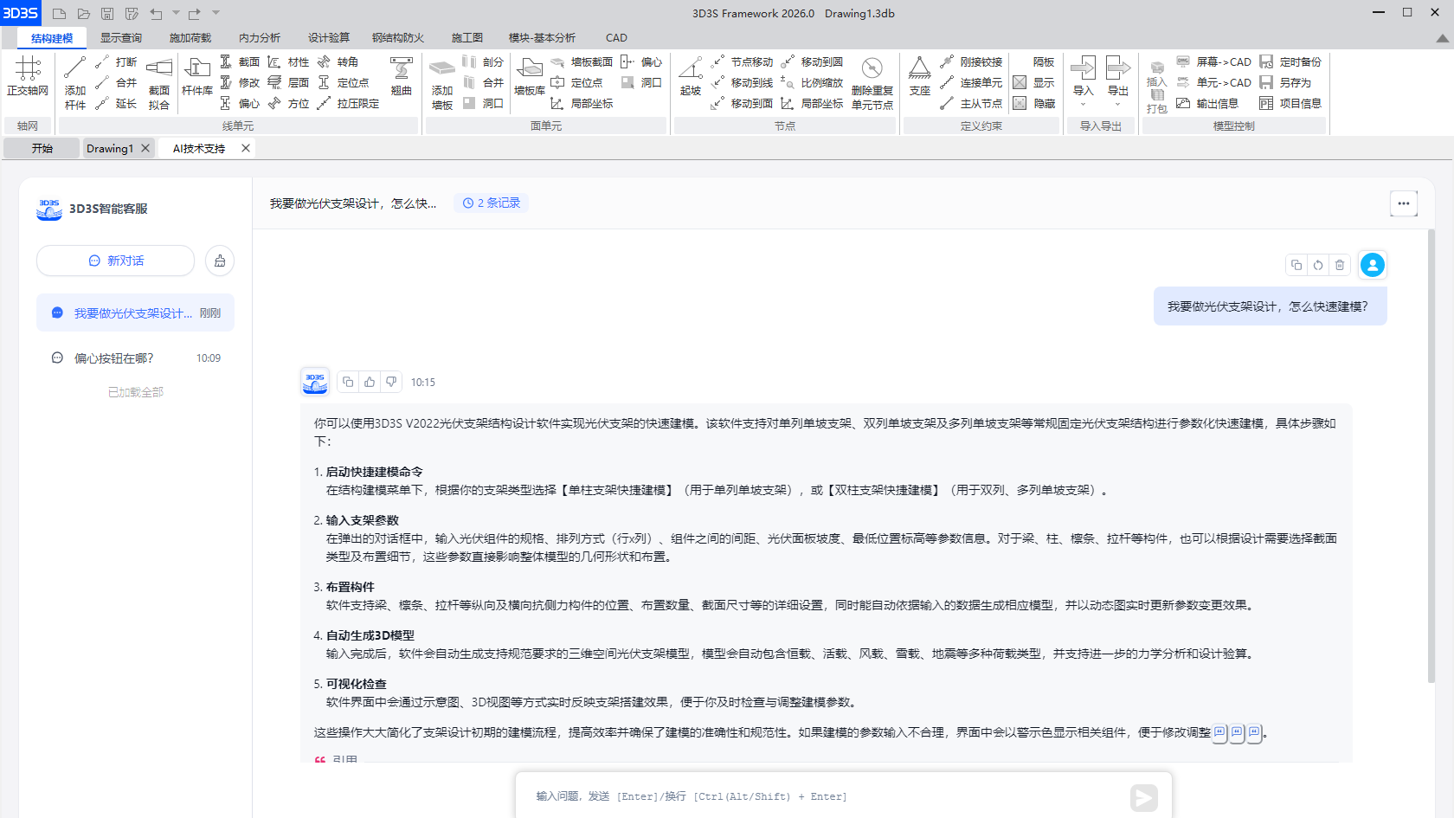Collapse the ribbon with the arrow

pos(1442,38)
